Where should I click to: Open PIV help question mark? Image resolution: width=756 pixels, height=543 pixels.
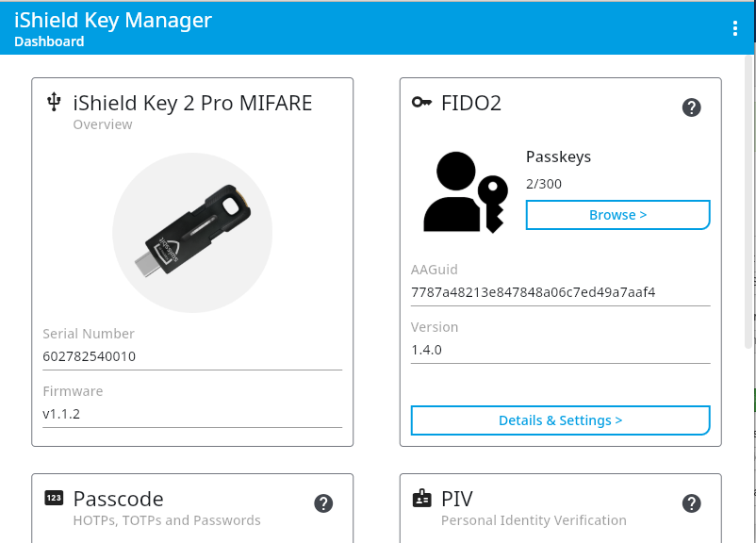click(x=691, y=503)
